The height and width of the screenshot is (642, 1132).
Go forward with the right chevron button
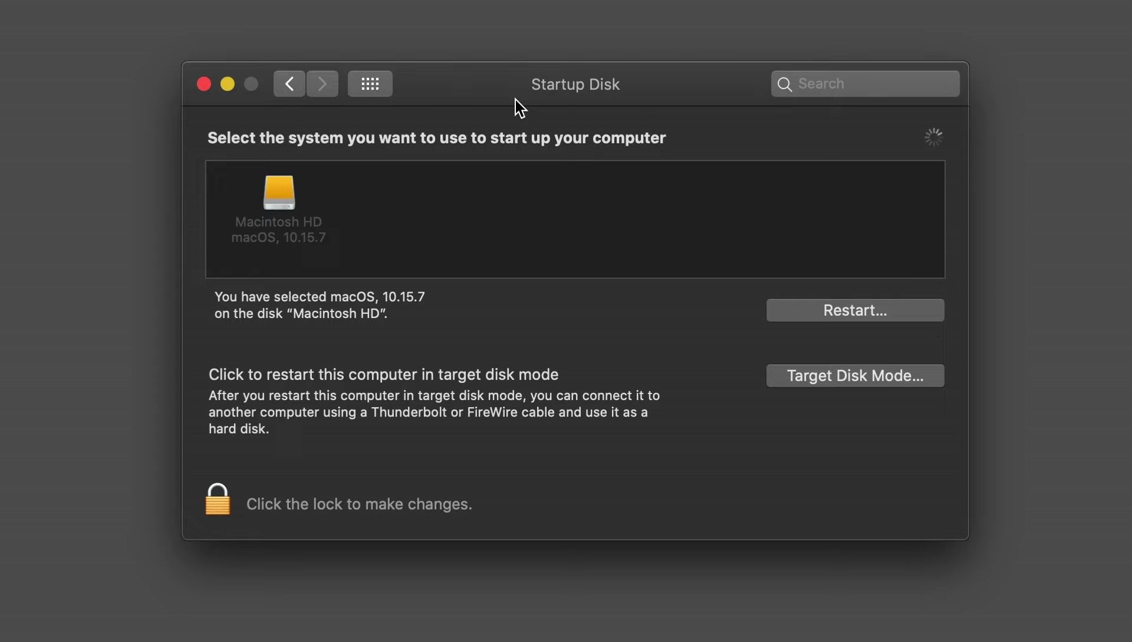pyautogui.click(x=323, y=84)
